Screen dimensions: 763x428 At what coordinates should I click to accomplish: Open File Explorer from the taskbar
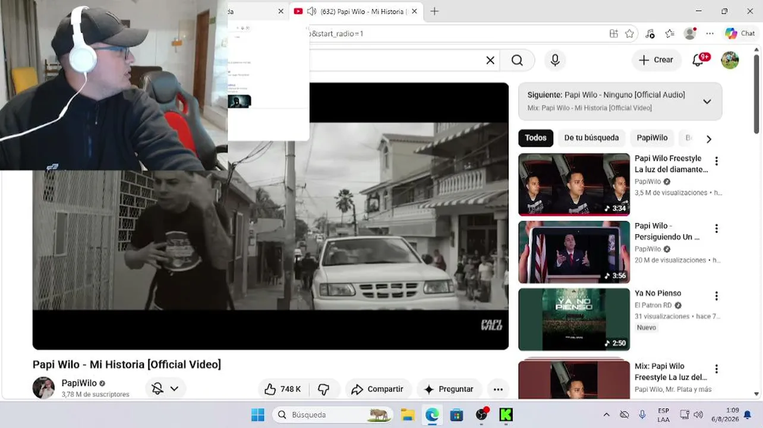click(x=408, y=414)
